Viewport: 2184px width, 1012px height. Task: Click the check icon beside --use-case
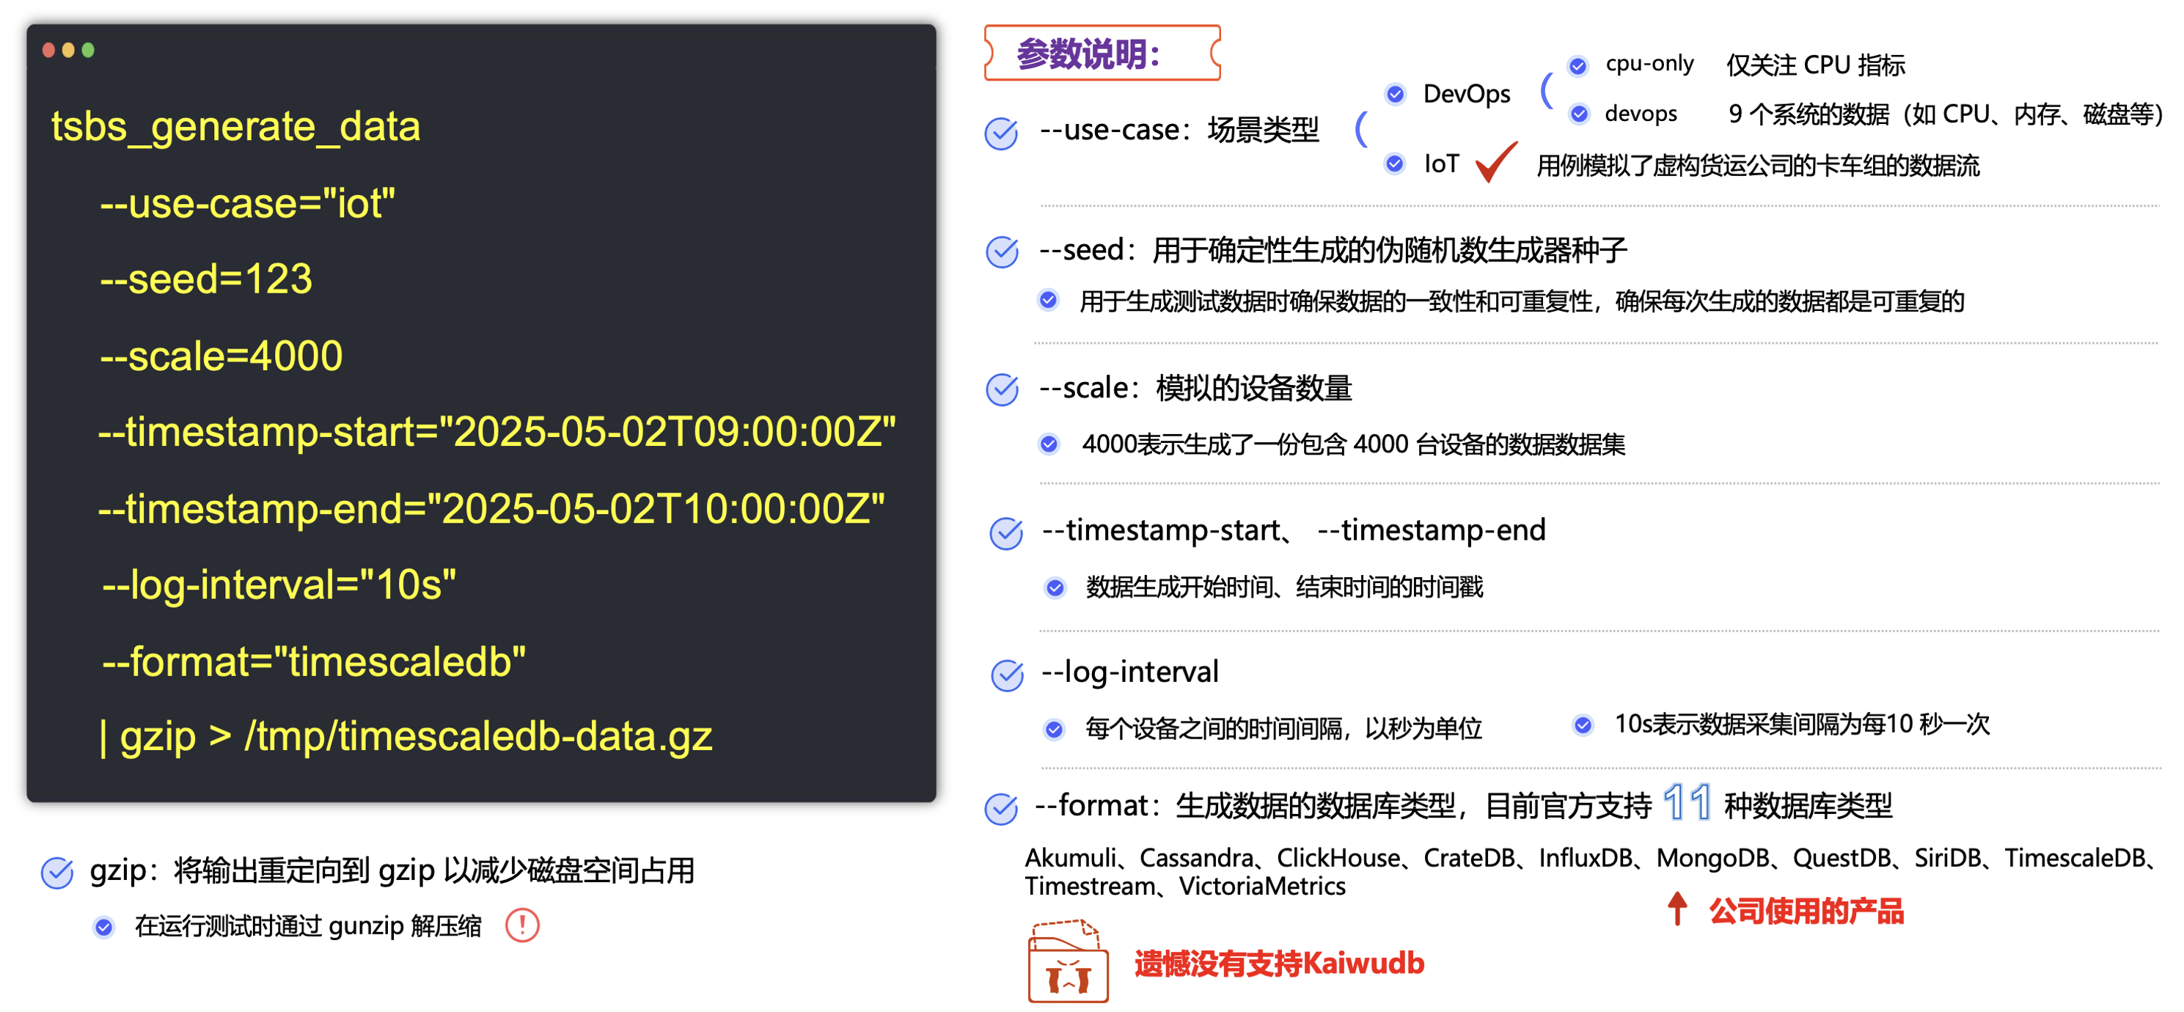pos(1001,133)
